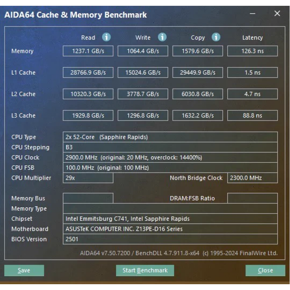Select the L3 Cache Copy value 1632.2 GB/s
Screen dimensions: 290x290
pyautogui.click(x=198, y=116)
